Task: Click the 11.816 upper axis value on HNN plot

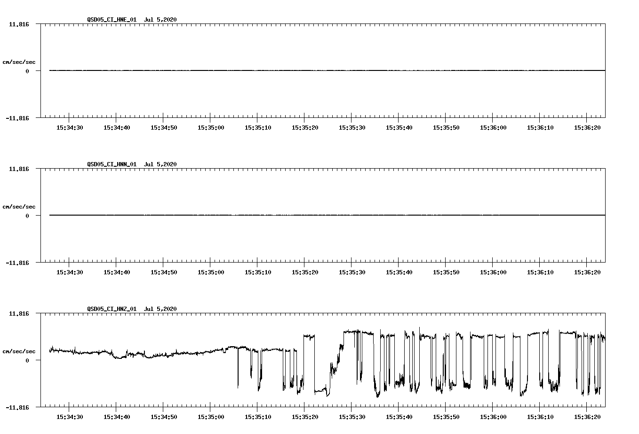Action: click(x=19, y=169)
